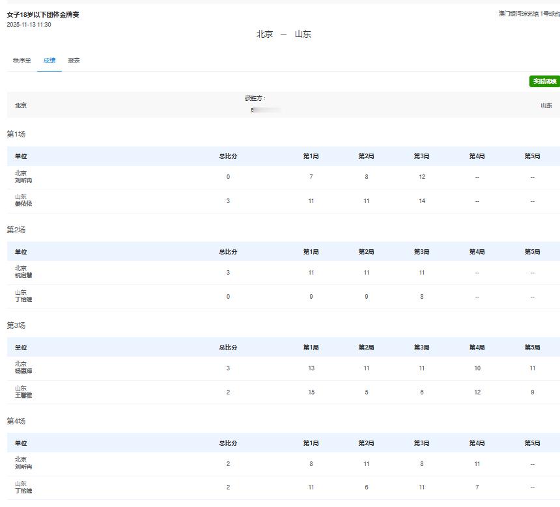Image resolution: width=560 pixels, height=507 pixels.
Task: Click Shandong total score 3 in match 1
Action: point(228,201)
